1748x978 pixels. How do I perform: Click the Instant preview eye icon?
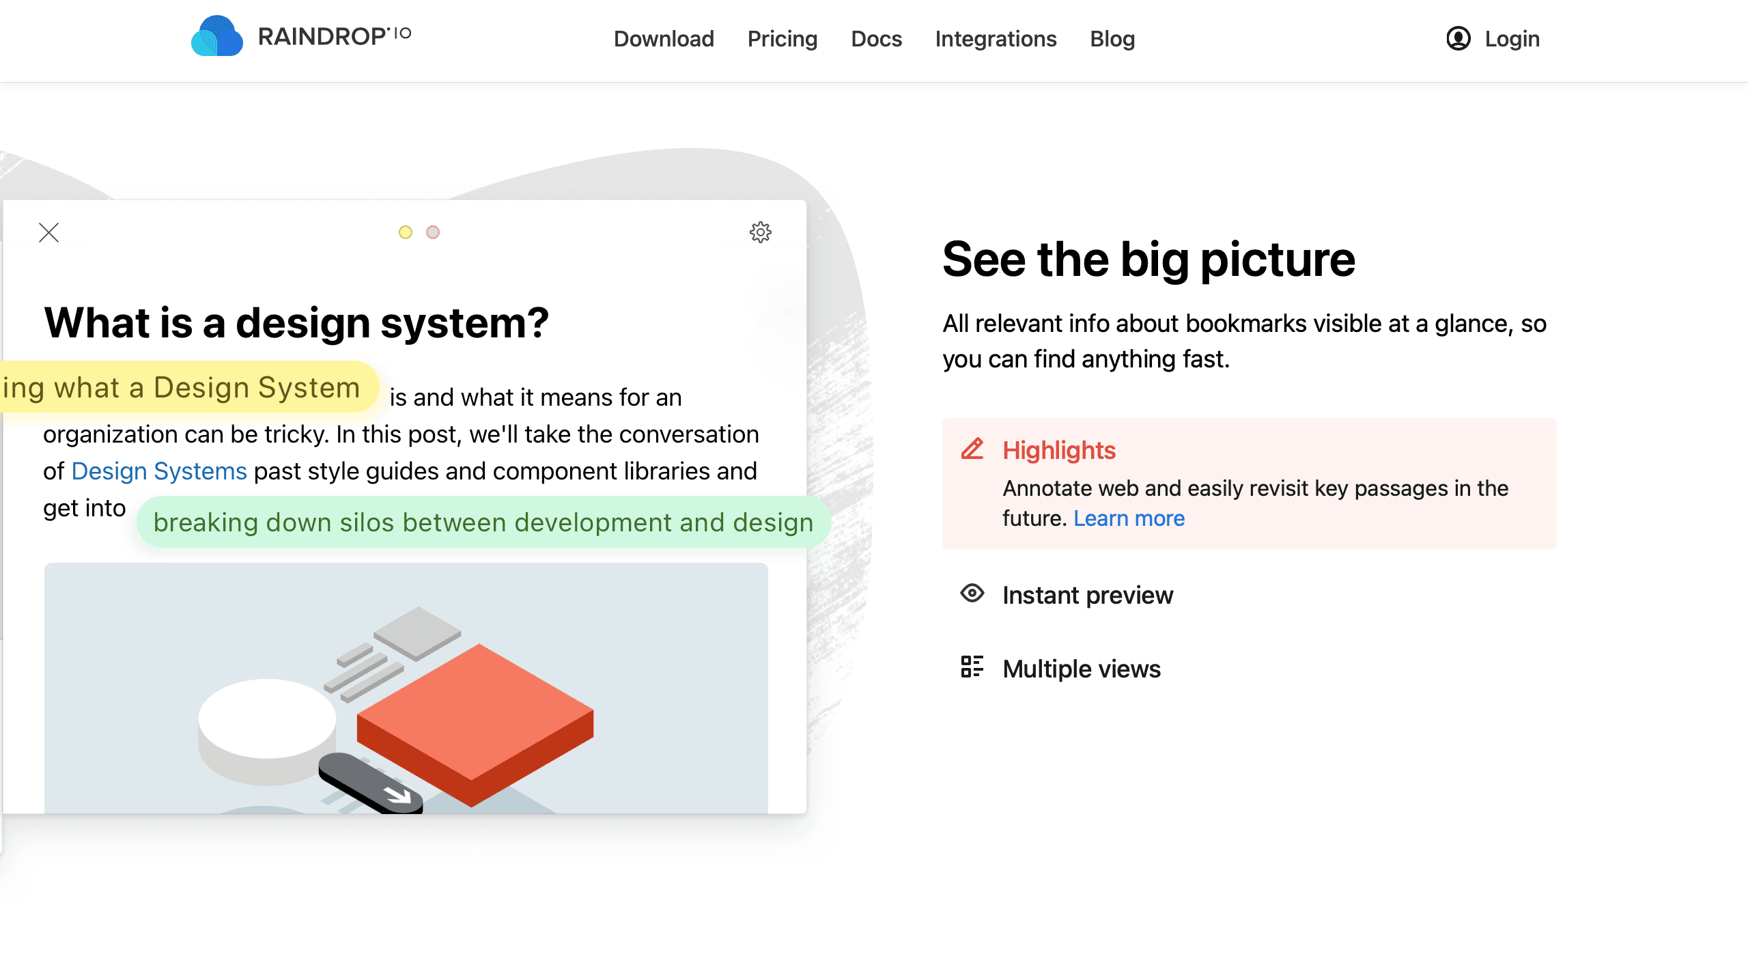(x=972, y=593)
